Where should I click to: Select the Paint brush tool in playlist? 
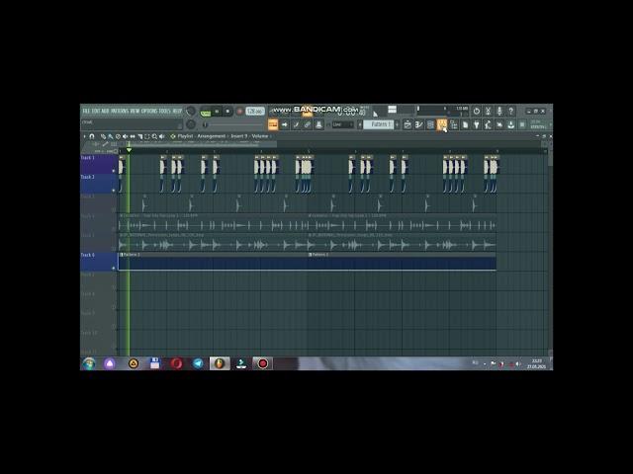click(x=110, y=136)
